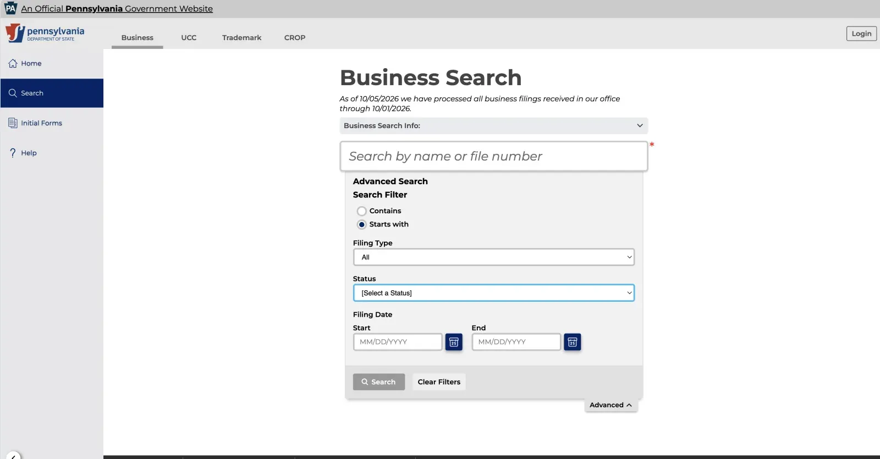The height and width of the screenshot is (459, 880).
Task: Click the gray Search button
Action: coord(379,382)
